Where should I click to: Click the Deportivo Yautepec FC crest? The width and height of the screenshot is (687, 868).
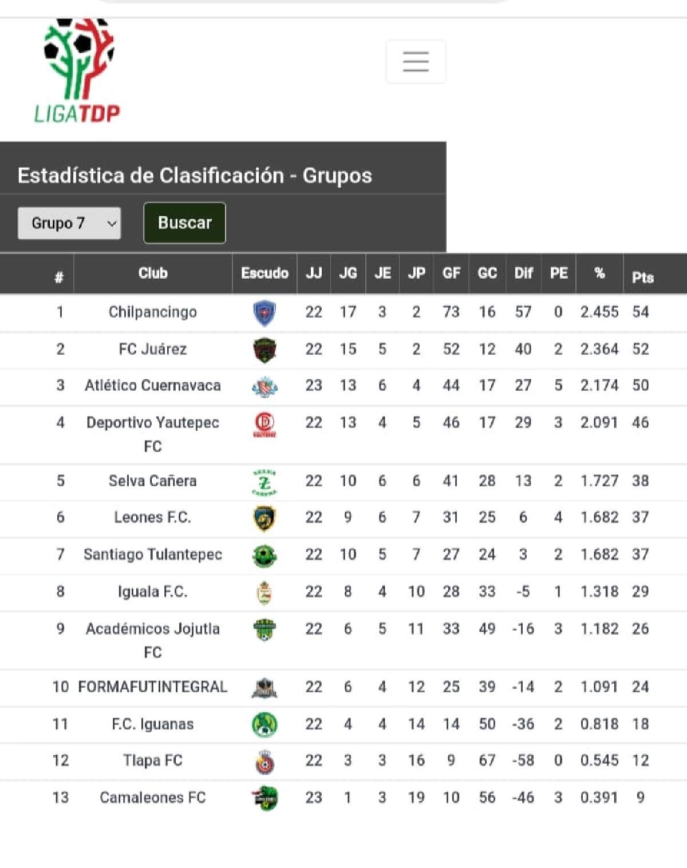coord(264,425)
